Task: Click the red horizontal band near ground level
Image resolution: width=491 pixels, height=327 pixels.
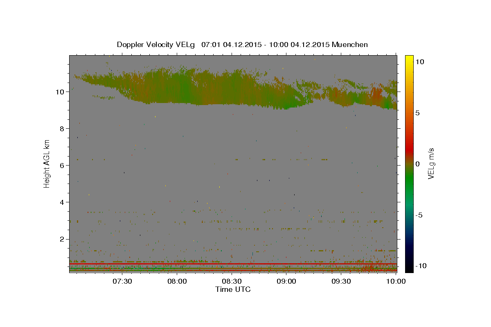Action: point(233,264)
